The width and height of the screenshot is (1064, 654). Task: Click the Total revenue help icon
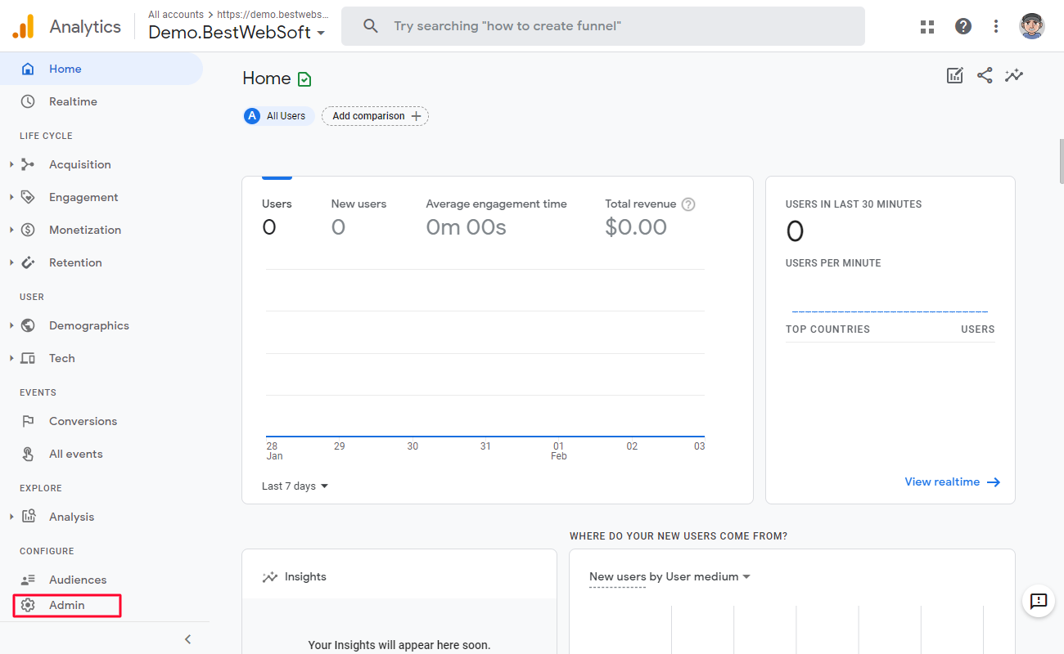[x=688, y=204]
